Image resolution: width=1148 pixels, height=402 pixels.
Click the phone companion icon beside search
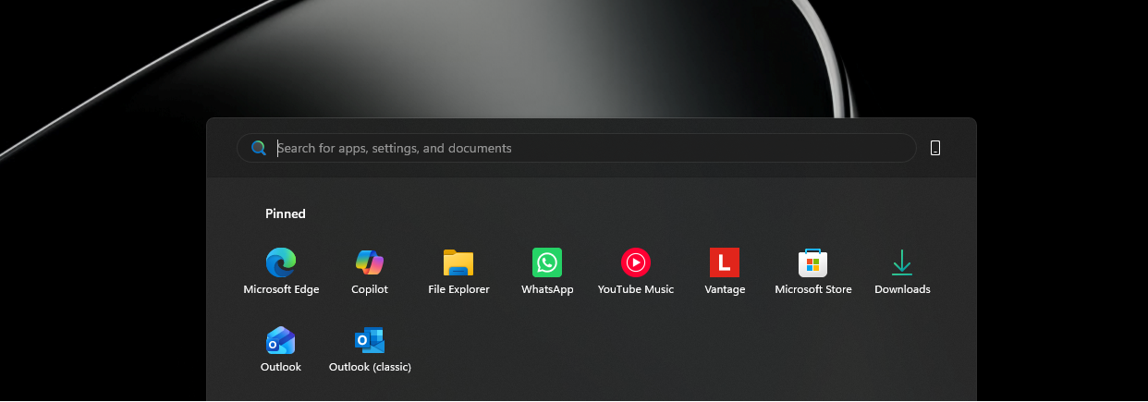[x=935, y=148]
